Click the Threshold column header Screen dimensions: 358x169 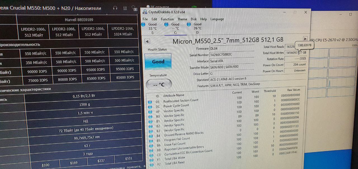(x=270, y=91)
